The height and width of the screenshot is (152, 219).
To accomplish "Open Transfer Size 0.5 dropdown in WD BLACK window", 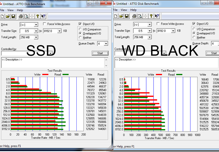I will pyautogui.click(x=149, y=31).
